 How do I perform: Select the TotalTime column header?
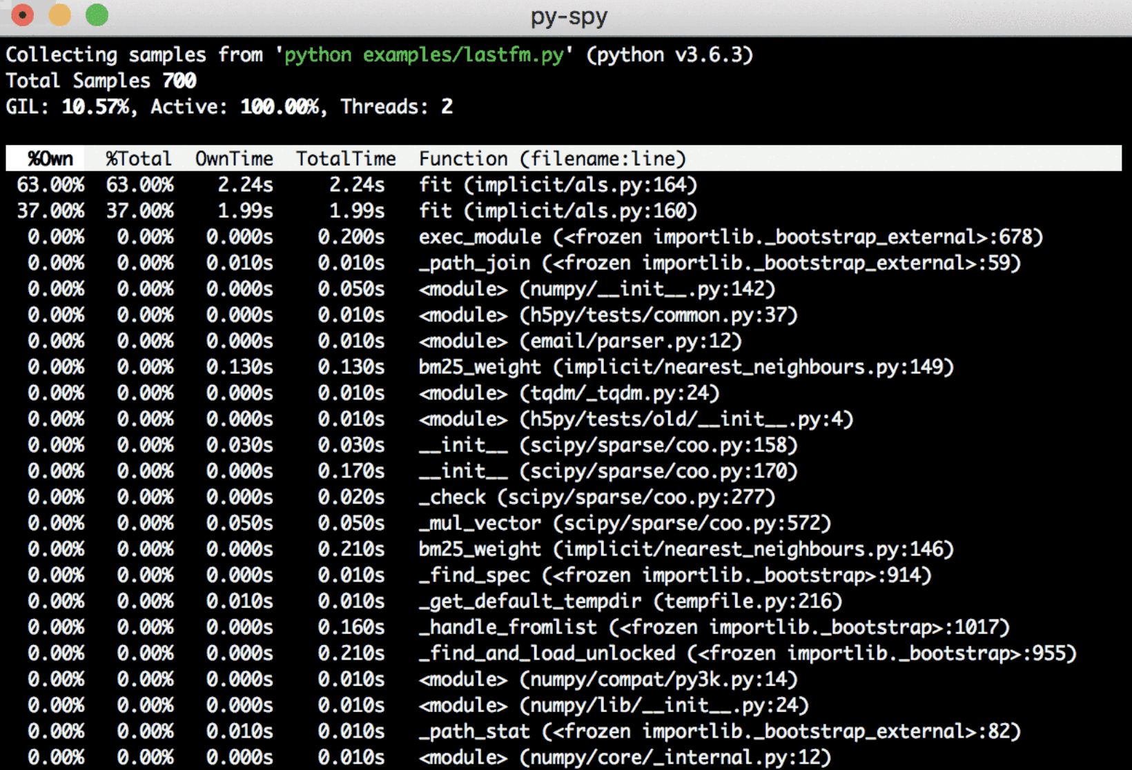click(x=347, y=159)
